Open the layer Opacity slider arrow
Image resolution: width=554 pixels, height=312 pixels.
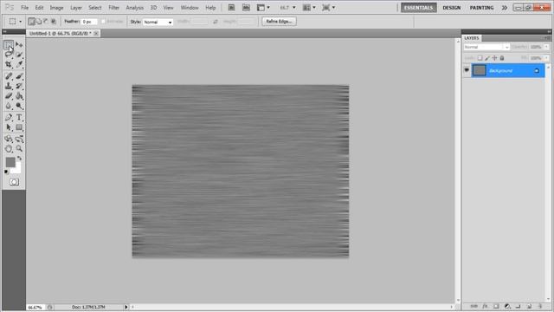[546, 47]
